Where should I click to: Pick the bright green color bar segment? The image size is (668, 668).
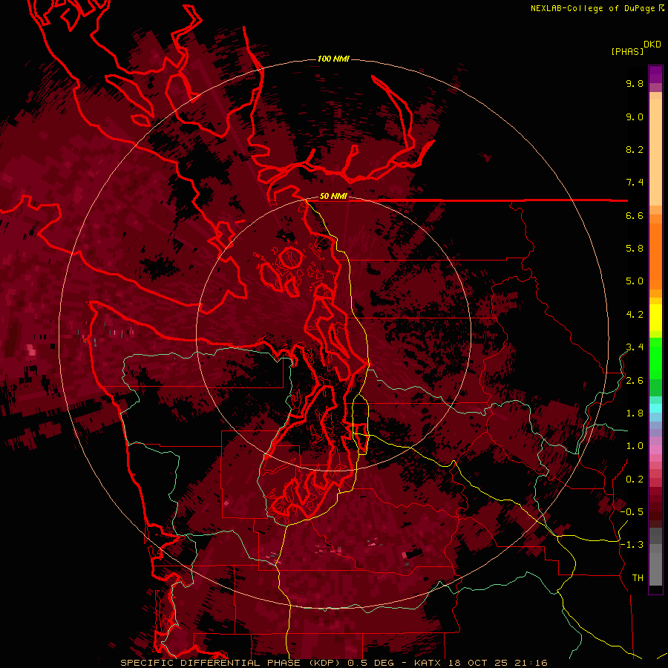click(x=655, y=358)
